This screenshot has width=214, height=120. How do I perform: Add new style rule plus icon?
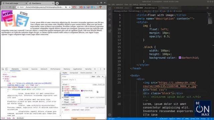103,77
